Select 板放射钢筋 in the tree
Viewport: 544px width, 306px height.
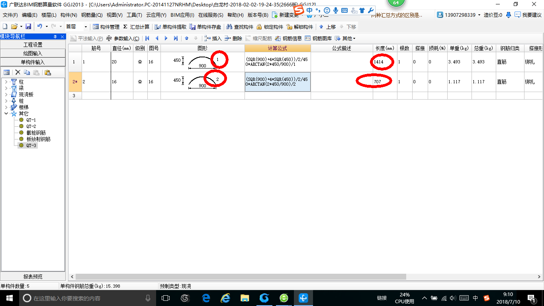pos(39,139)
